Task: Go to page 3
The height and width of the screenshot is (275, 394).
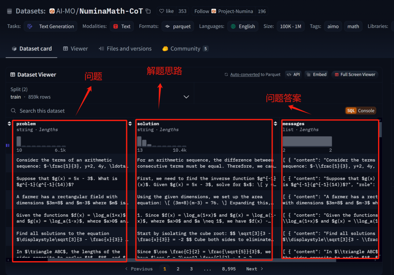Action: point(191,269)
